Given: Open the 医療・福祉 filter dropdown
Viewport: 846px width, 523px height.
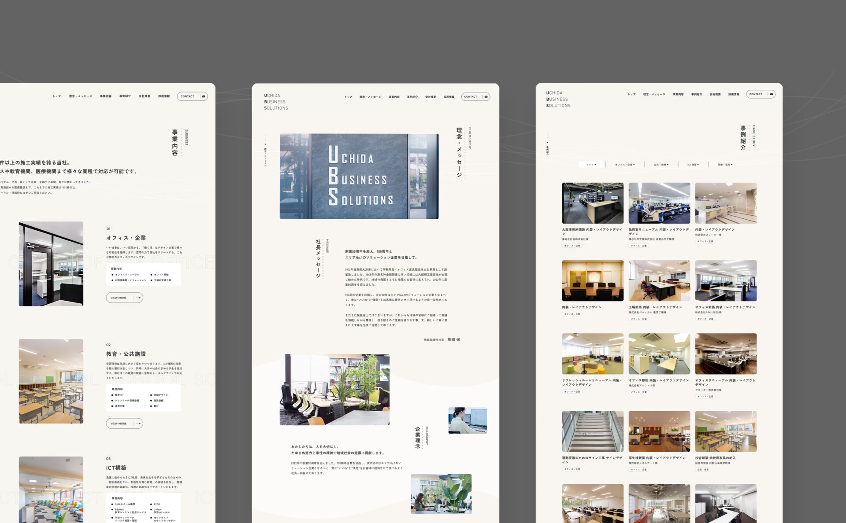Looking at the screenshot, I should (725, 165).
